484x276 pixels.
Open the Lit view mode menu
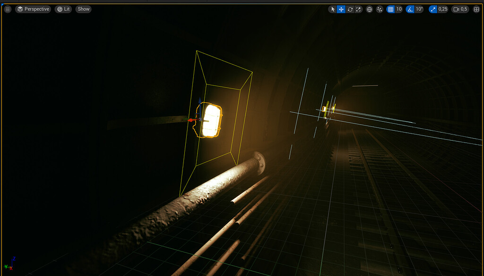point(63,9)
